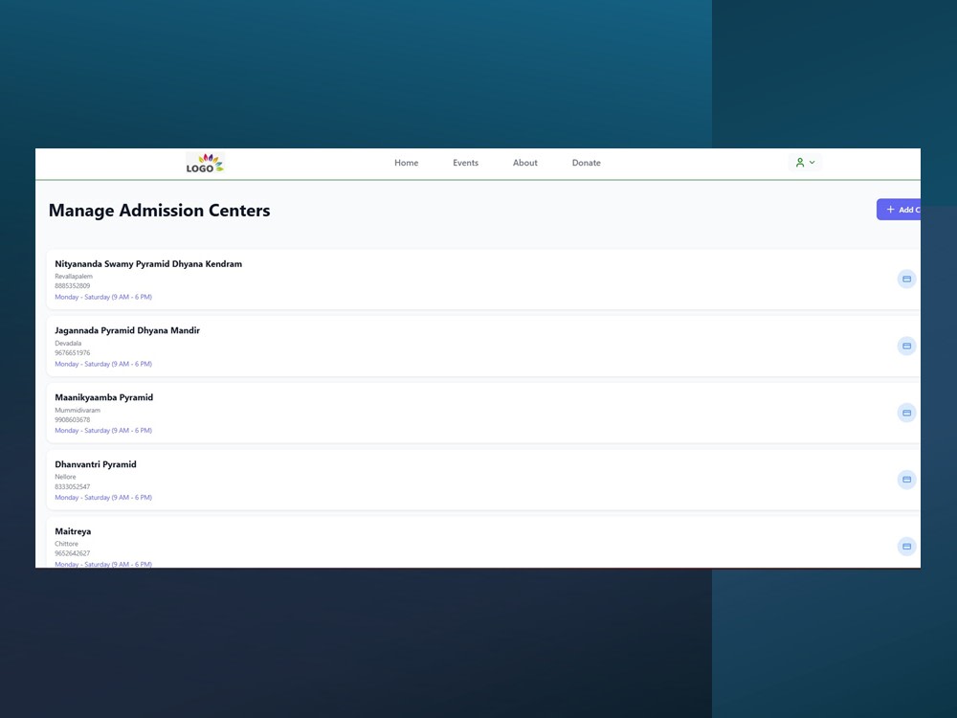Click the Devadala location text
The image size is (957, 718).
click(68, 343)
